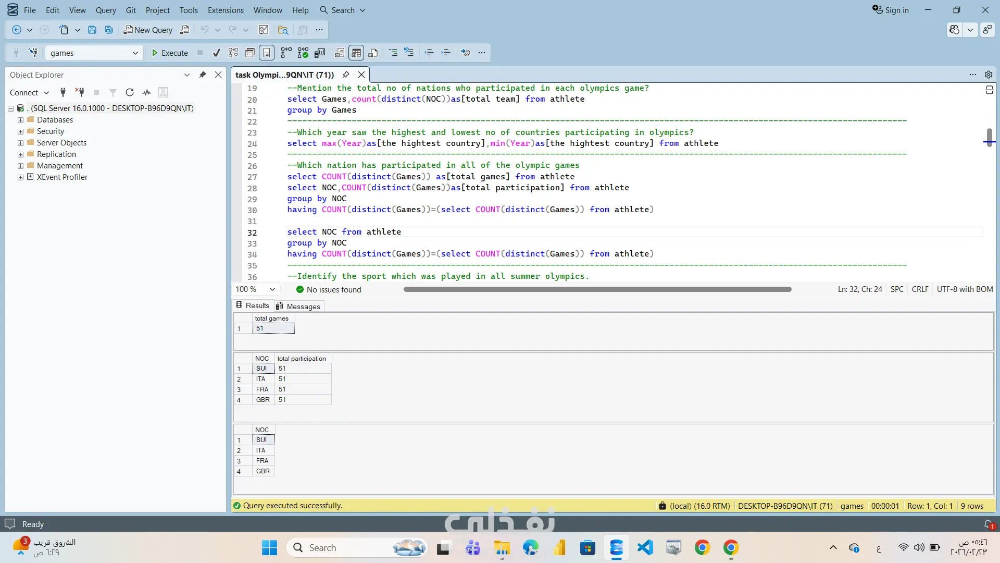Click Display Estimated Execution Plan icon
Viewport: 1000px width, 563px height.
(233, 53)
